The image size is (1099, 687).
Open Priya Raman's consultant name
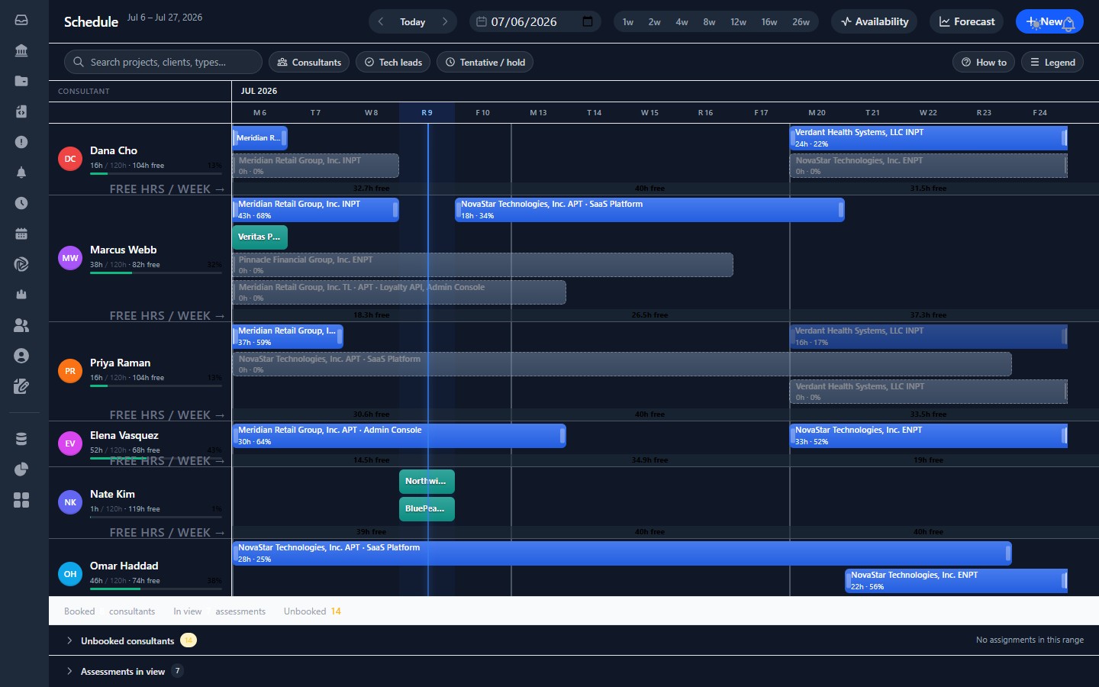click(120, 363)
